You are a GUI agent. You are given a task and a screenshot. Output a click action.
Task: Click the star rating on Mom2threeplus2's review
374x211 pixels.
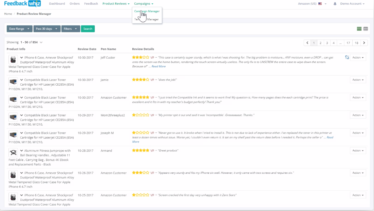click(x=141, y=115)
